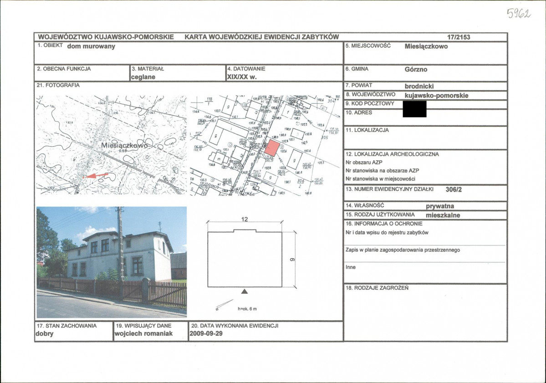The height and width of the screenshot is (383, 546).
Task: Click the label '19. WPISUJĄCY DANE'
Action: point(143,326)
